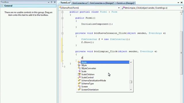Collapse the btnLimpiar_Click method region

(62, 51)
